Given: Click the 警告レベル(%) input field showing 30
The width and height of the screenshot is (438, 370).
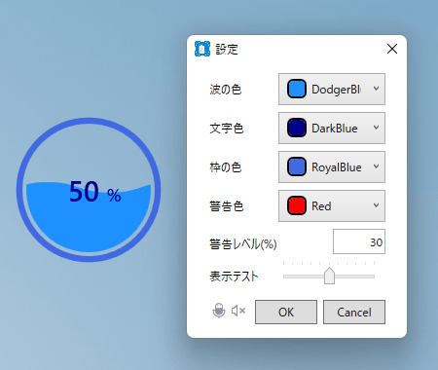Looking at the screenshot, I should click(359, 241).
